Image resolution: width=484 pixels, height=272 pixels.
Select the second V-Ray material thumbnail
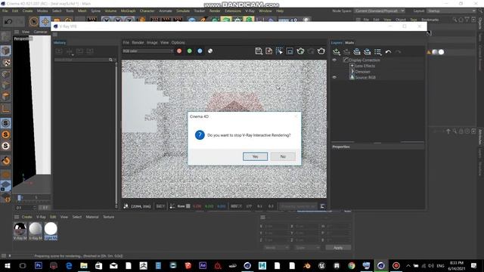point(36,231)
